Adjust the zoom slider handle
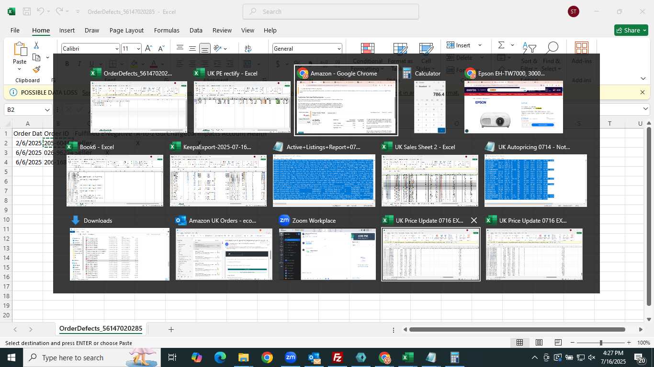 (x=601, y=343)
